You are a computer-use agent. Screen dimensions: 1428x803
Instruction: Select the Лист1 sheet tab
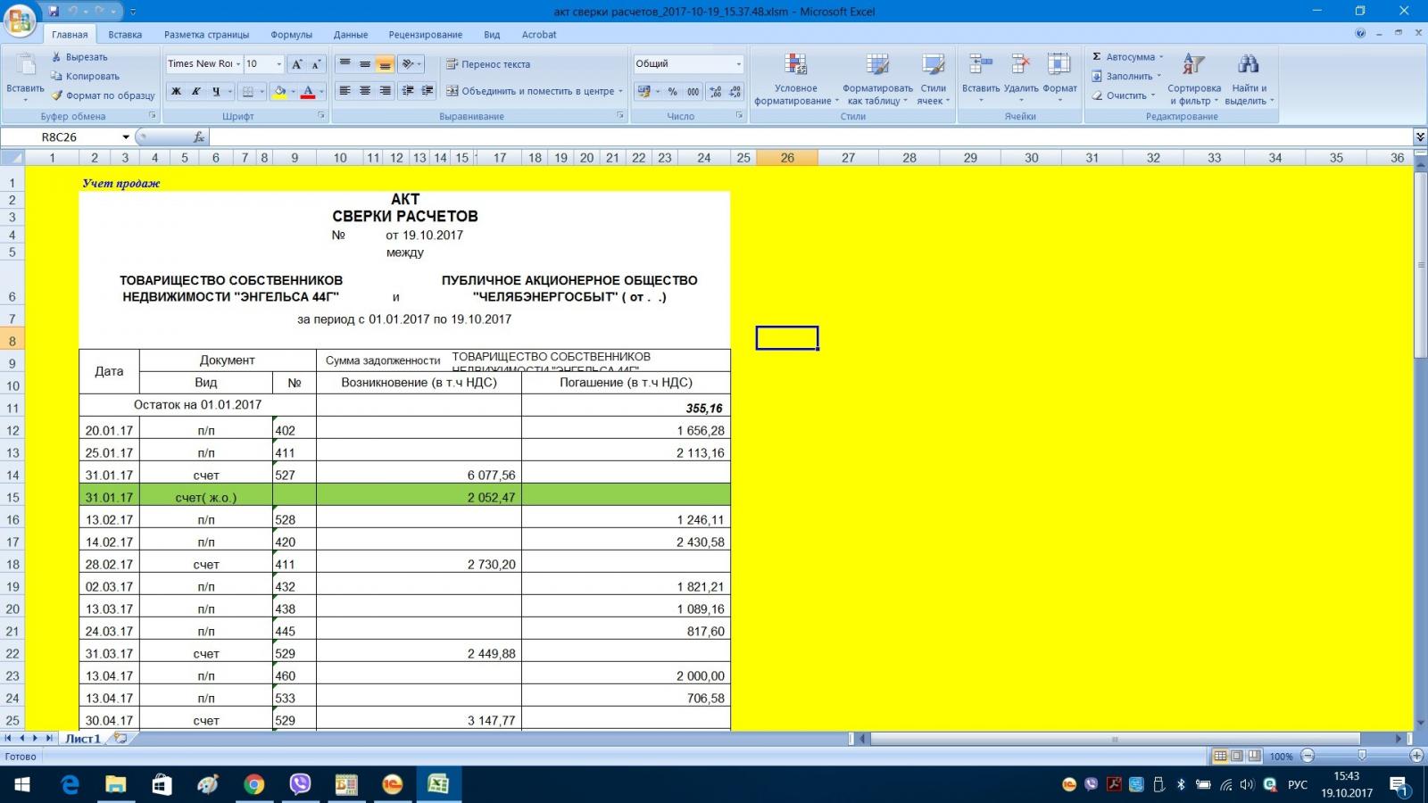click(x=82, y=739)
